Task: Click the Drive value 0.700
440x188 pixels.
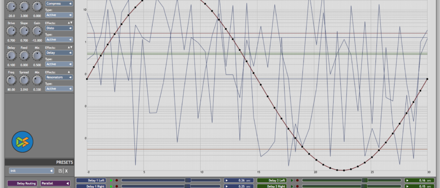Action: tap(11, 41)
